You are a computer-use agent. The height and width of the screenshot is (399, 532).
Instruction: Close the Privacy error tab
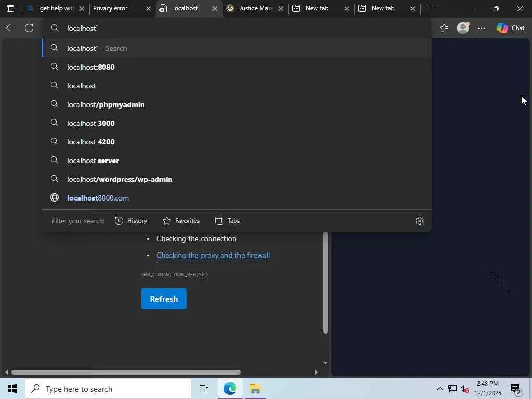(148, 9)
